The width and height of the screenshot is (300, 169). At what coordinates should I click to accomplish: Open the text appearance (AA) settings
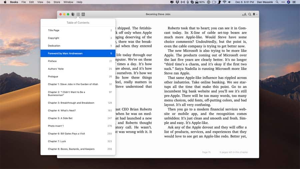click(x=244, y=14)
